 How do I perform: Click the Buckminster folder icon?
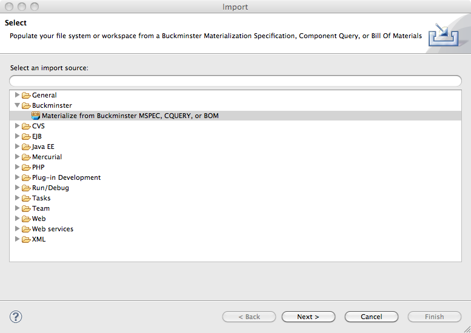(x=26, y=105)
